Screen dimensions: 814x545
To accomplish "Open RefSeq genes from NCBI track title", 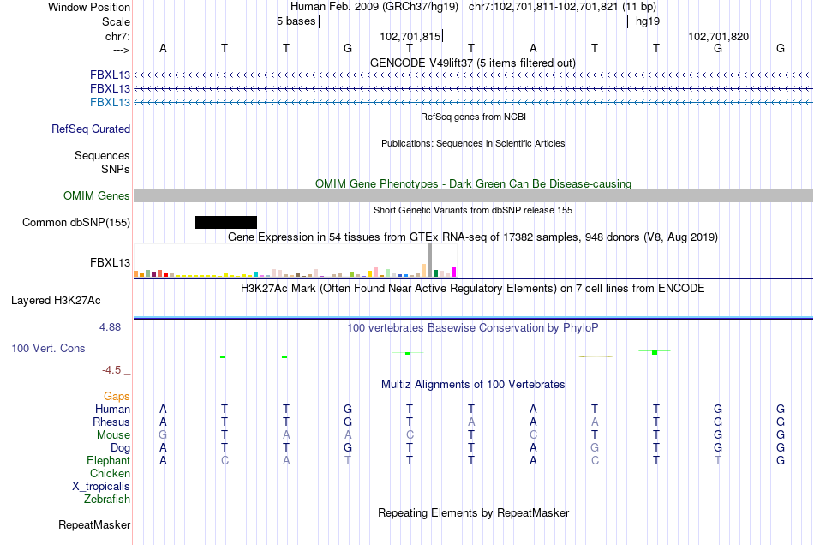I will tap(473, 117).
